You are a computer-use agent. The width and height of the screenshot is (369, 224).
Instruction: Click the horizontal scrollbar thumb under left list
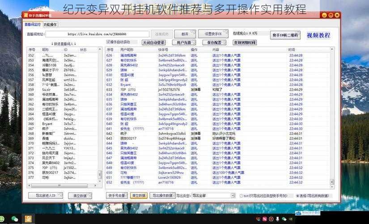(59, 185)
